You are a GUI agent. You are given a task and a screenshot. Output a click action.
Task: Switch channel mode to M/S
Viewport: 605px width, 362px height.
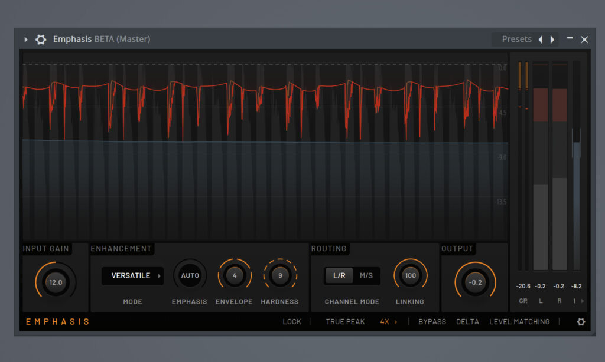pyautogui.click(x=366, y=276)
